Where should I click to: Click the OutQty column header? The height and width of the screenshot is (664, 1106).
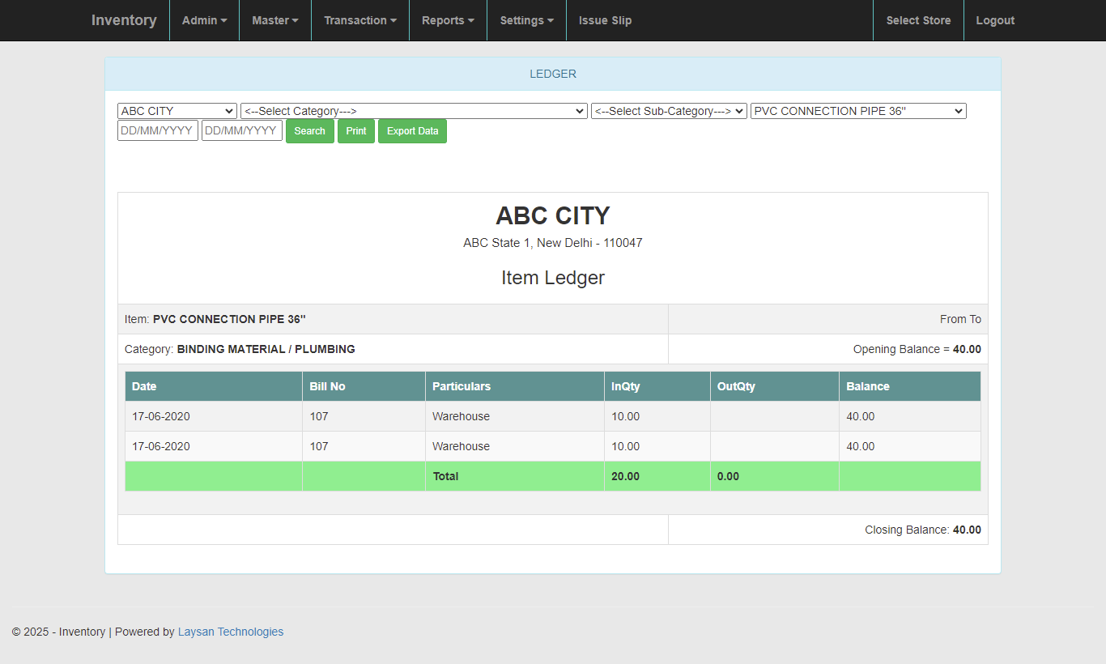[775, 386]
